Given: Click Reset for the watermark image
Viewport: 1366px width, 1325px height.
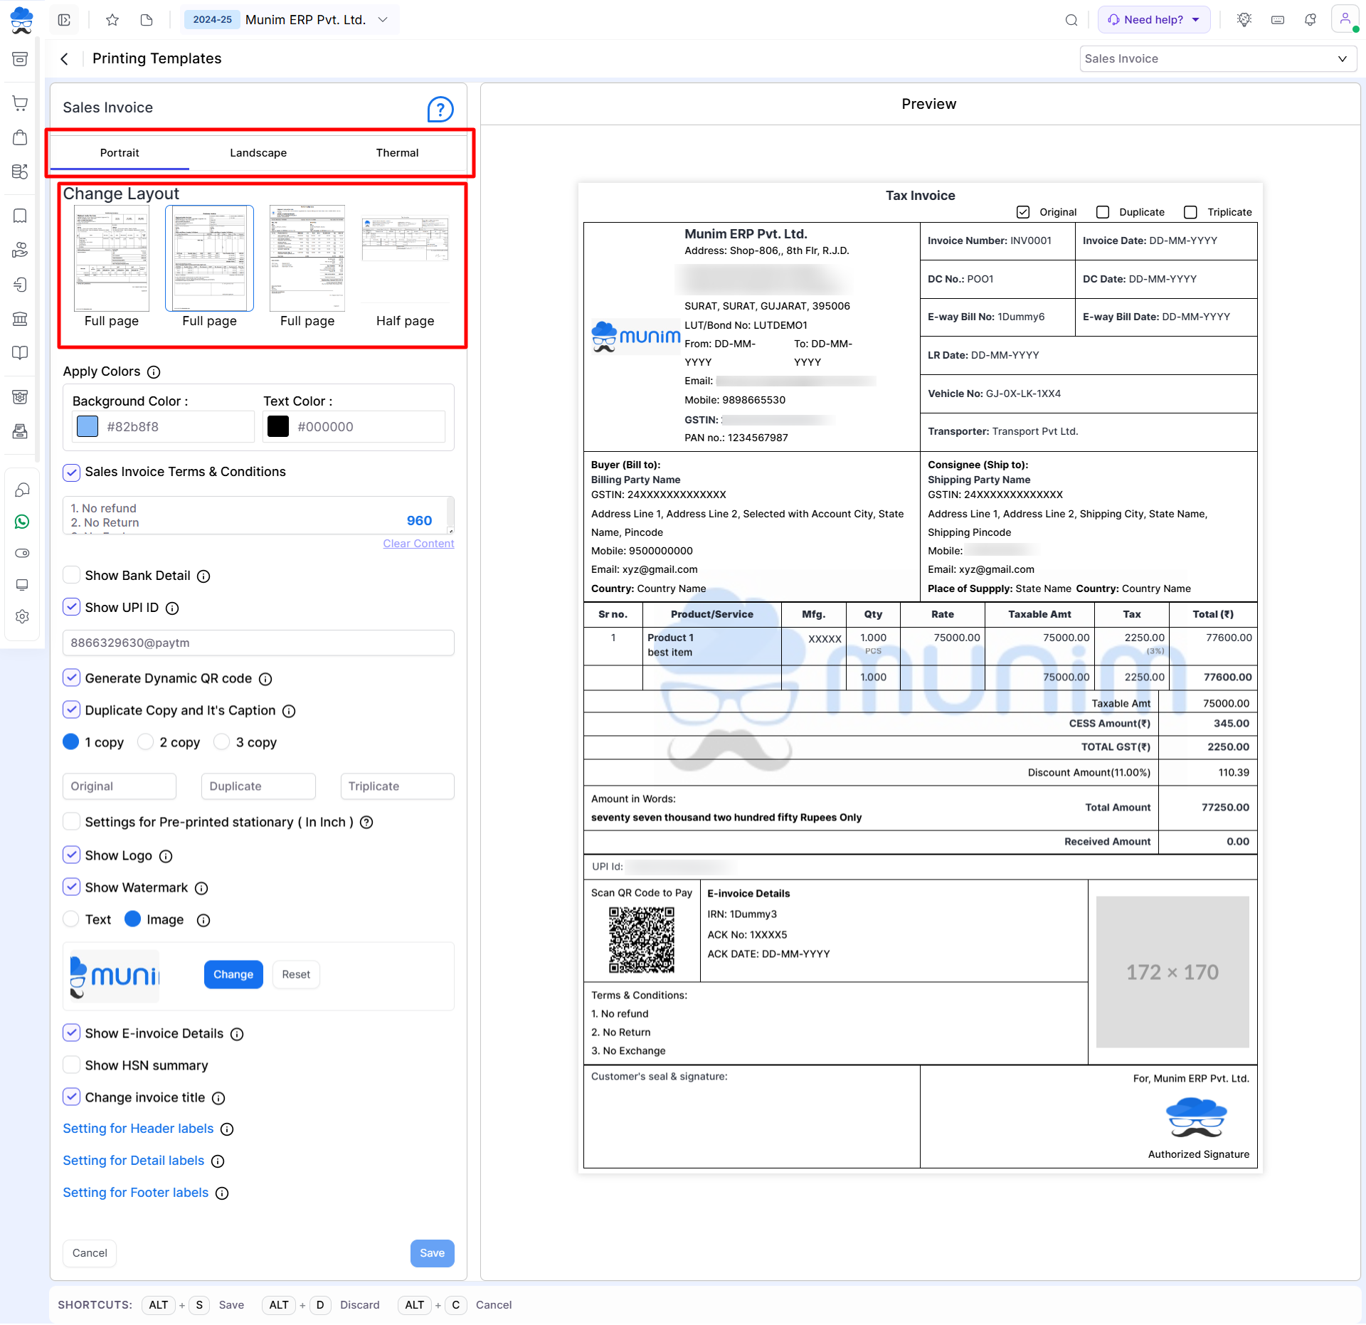Looking at the screenshot, I should [x=296, y=975].
